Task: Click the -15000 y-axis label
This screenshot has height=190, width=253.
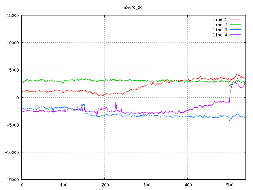Action: point(11,180)
